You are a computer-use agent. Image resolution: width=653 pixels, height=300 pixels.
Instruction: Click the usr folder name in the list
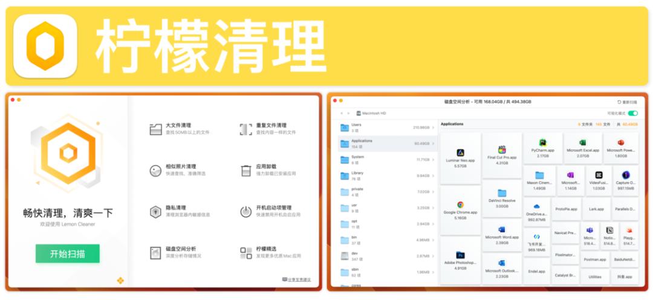354,205
